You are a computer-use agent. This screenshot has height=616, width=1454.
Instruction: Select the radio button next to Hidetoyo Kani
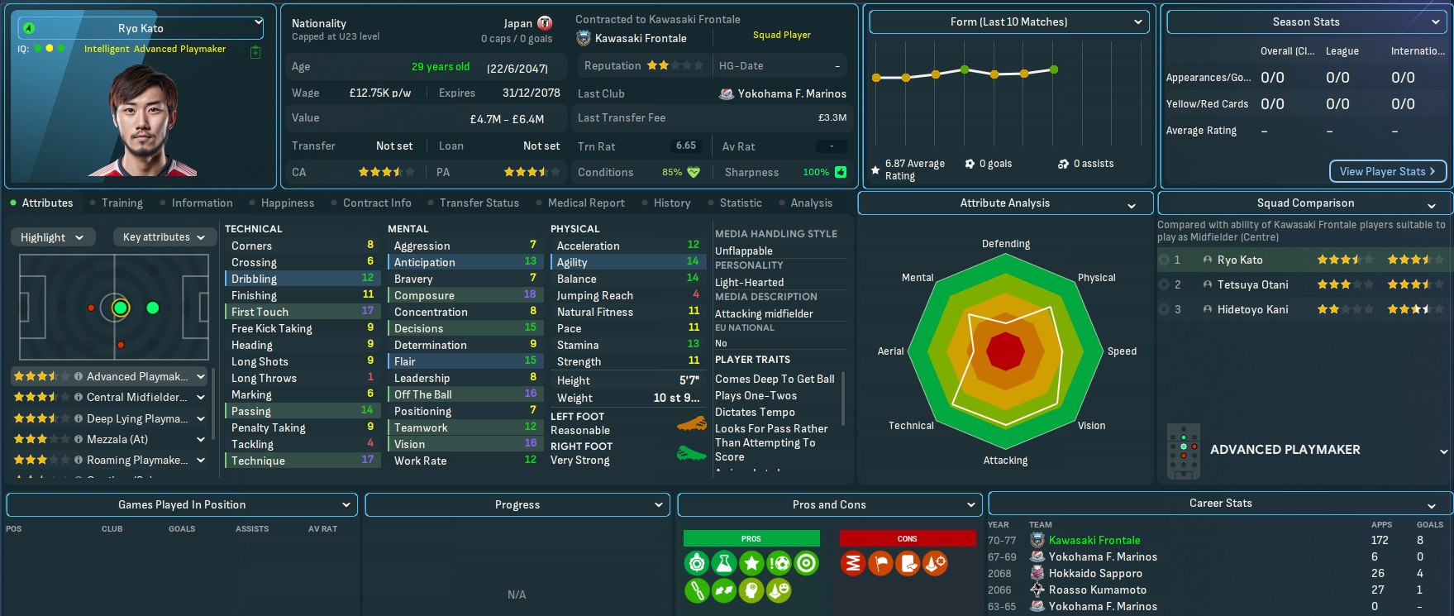pyautogui.click(x=1165, y=309)
